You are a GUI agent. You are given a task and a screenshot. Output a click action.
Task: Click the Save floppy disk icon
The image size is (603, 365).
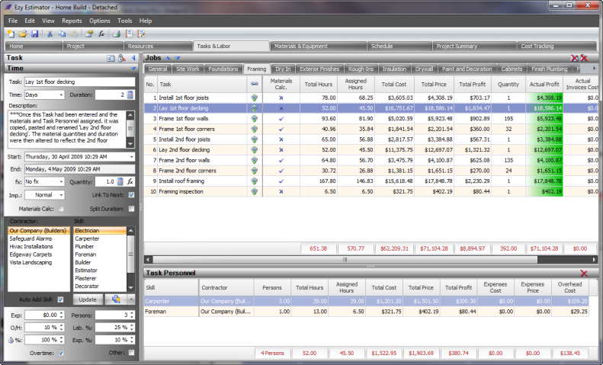34,34
